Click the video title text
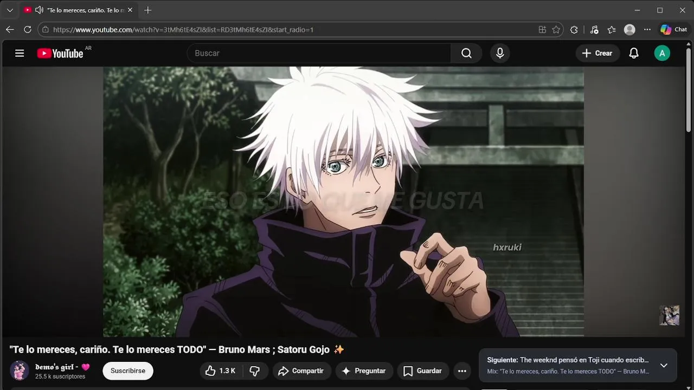 pyautogui.click(x=177, y=349)
